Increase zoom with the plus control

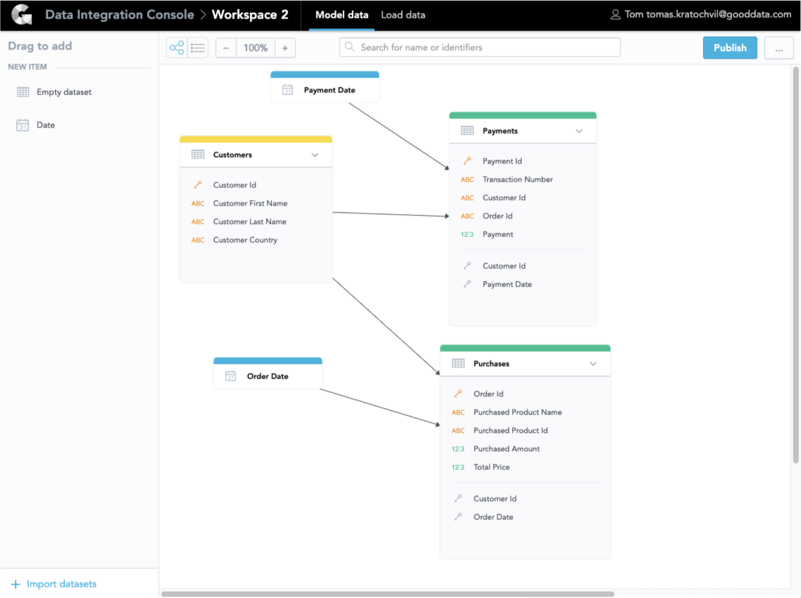click(285, 47)
